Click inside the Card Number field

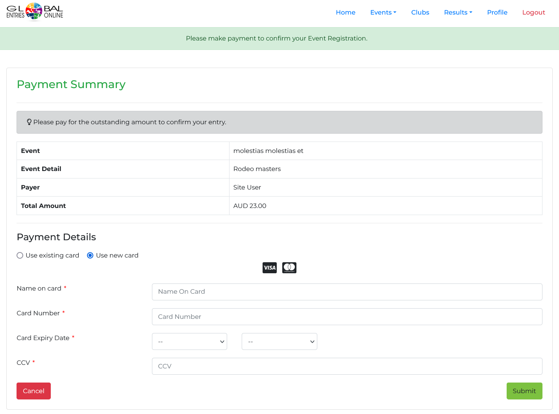(347, 316)
